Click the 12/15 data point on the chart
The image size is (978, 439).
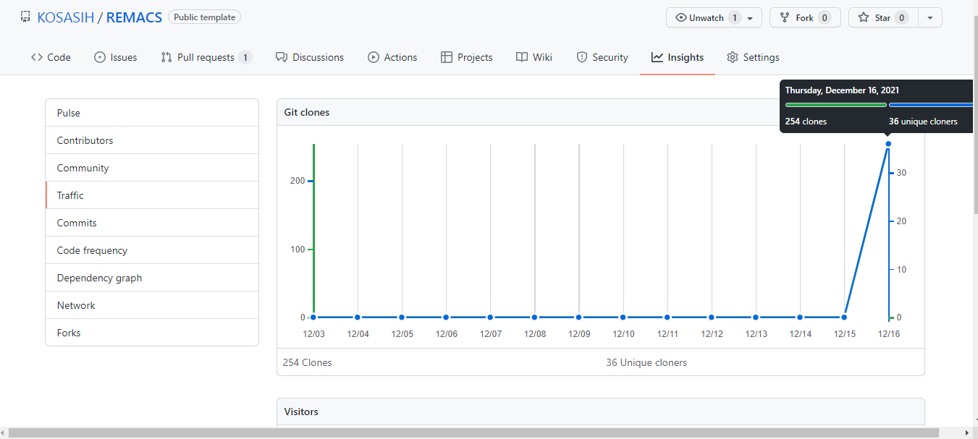(844, 317)
